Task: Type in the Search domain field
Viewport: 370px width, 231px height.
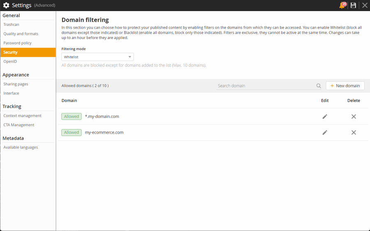Action: tap(265, 86)
